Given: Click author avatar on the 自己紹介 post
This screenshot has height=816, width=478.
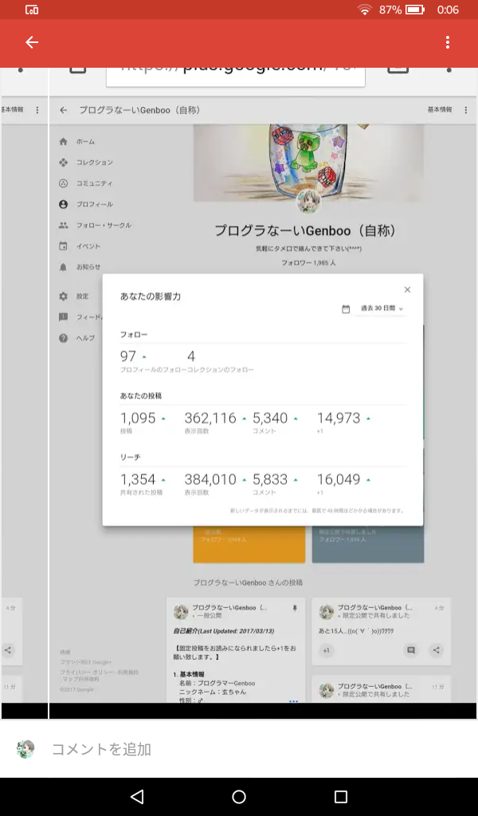Looking at the screenshot, I should (x=181, y=611).
